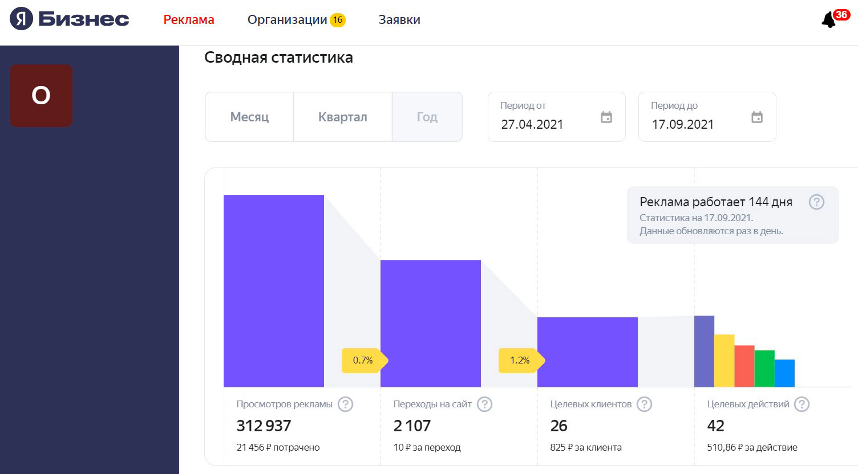This screenshot has height=474, width=858.
Task: Show help for Целевых клиентов
Action: click(644, 404)
